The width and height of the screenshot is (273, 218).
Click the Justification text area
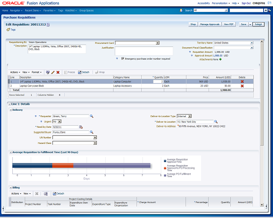(x=144, y=51)
